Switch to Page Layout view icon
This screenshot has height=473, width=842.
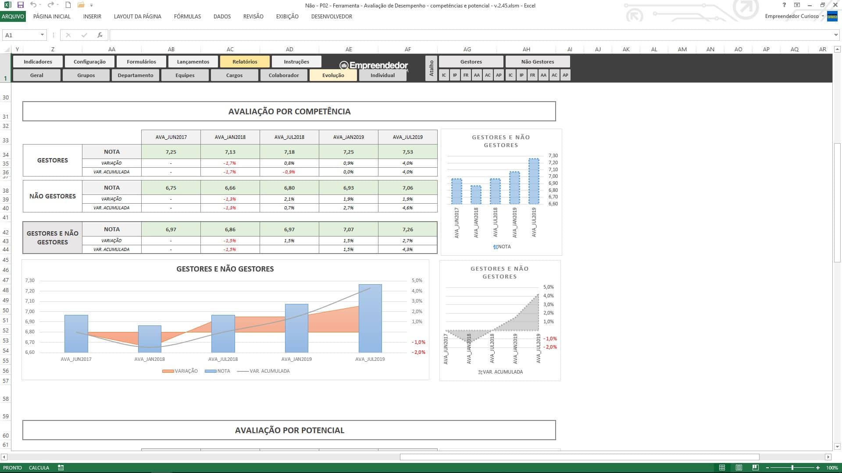739,468
